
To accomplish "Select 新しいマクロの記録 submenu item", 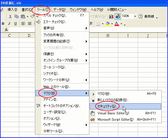I will (125, 100).
